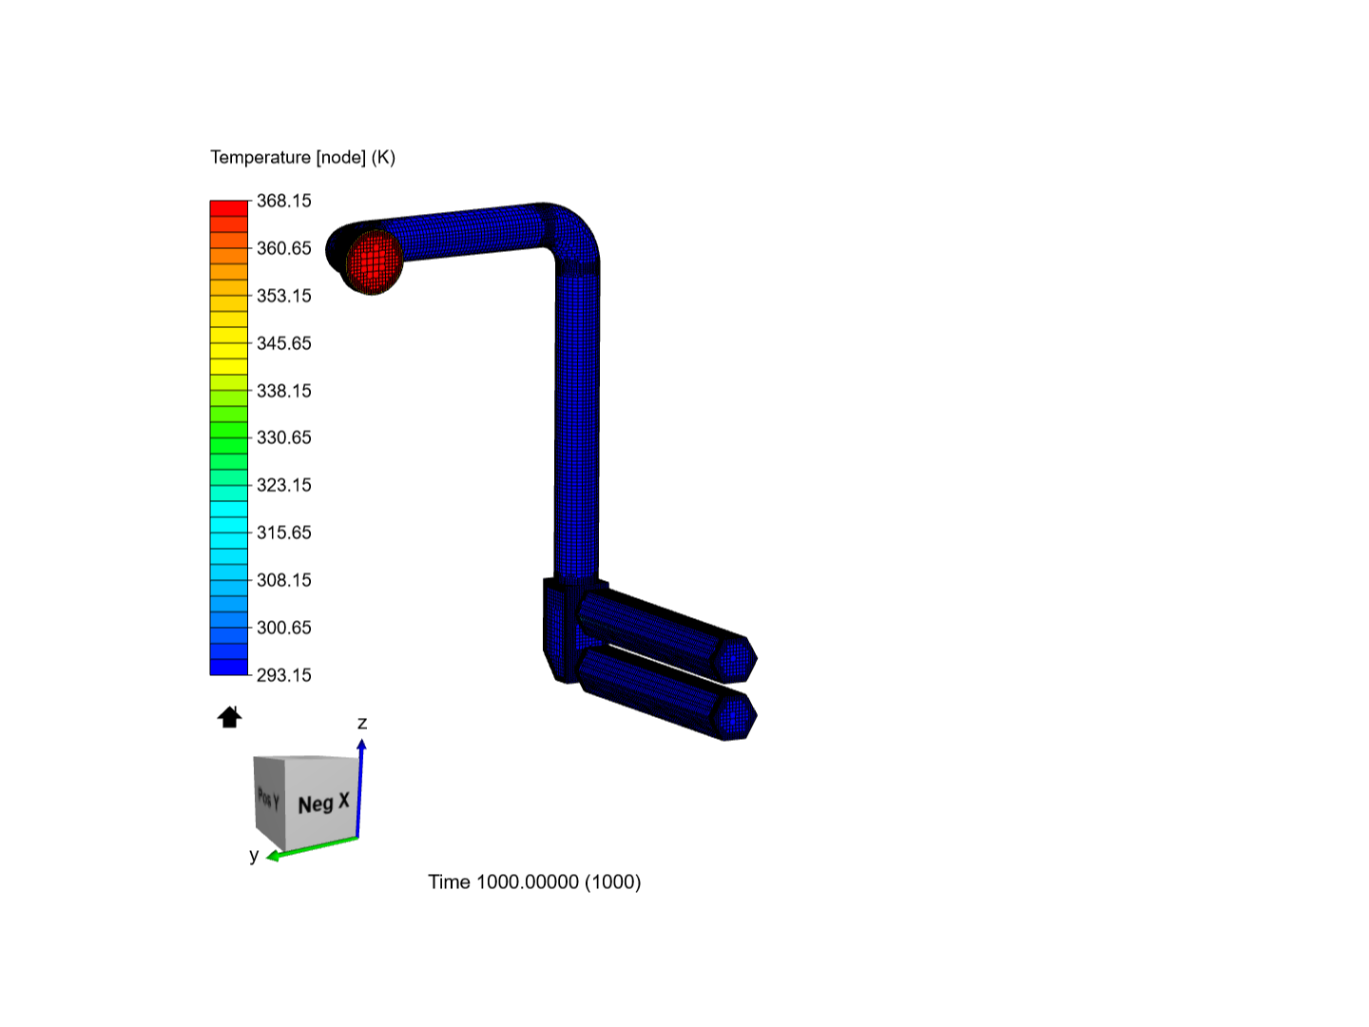The image size is (1369, 1027).
Task: Click the Time 1000.00000 (1000) label
Action: pos(534,882)
